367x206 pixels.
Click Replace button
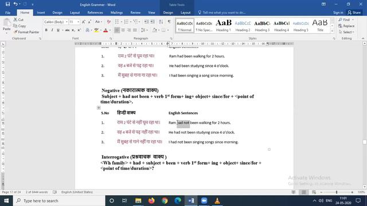(346, 26)
